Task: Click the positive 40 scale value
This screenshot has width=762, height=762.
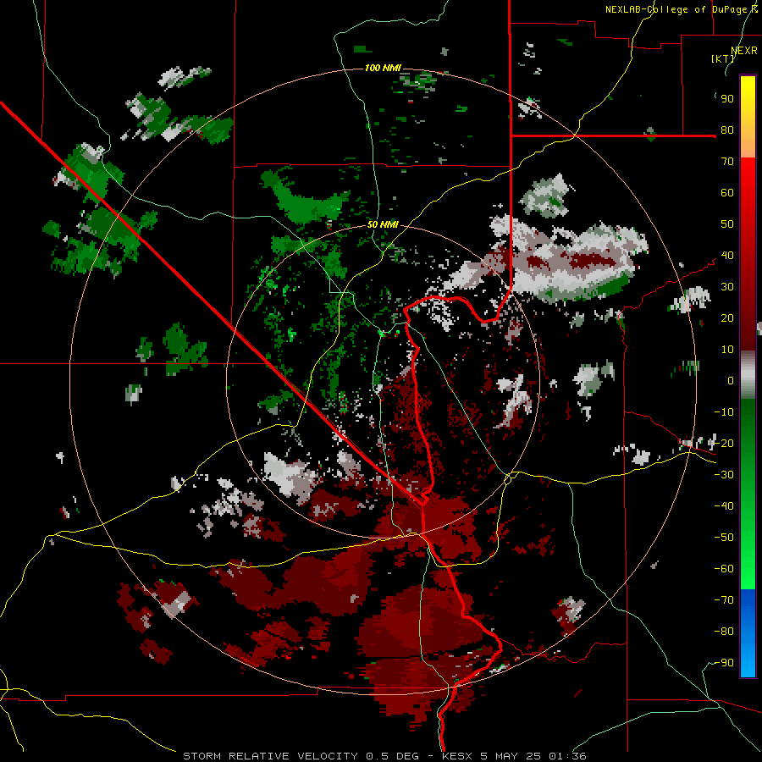Action: tap(727, 256)
